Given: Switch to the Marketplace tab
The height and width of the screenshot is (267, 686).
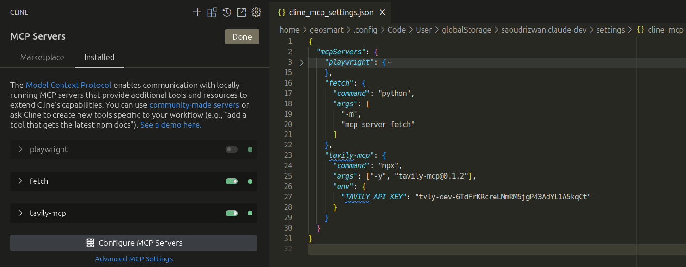Looking at the screenshot, I should click(x=42, y=57).
